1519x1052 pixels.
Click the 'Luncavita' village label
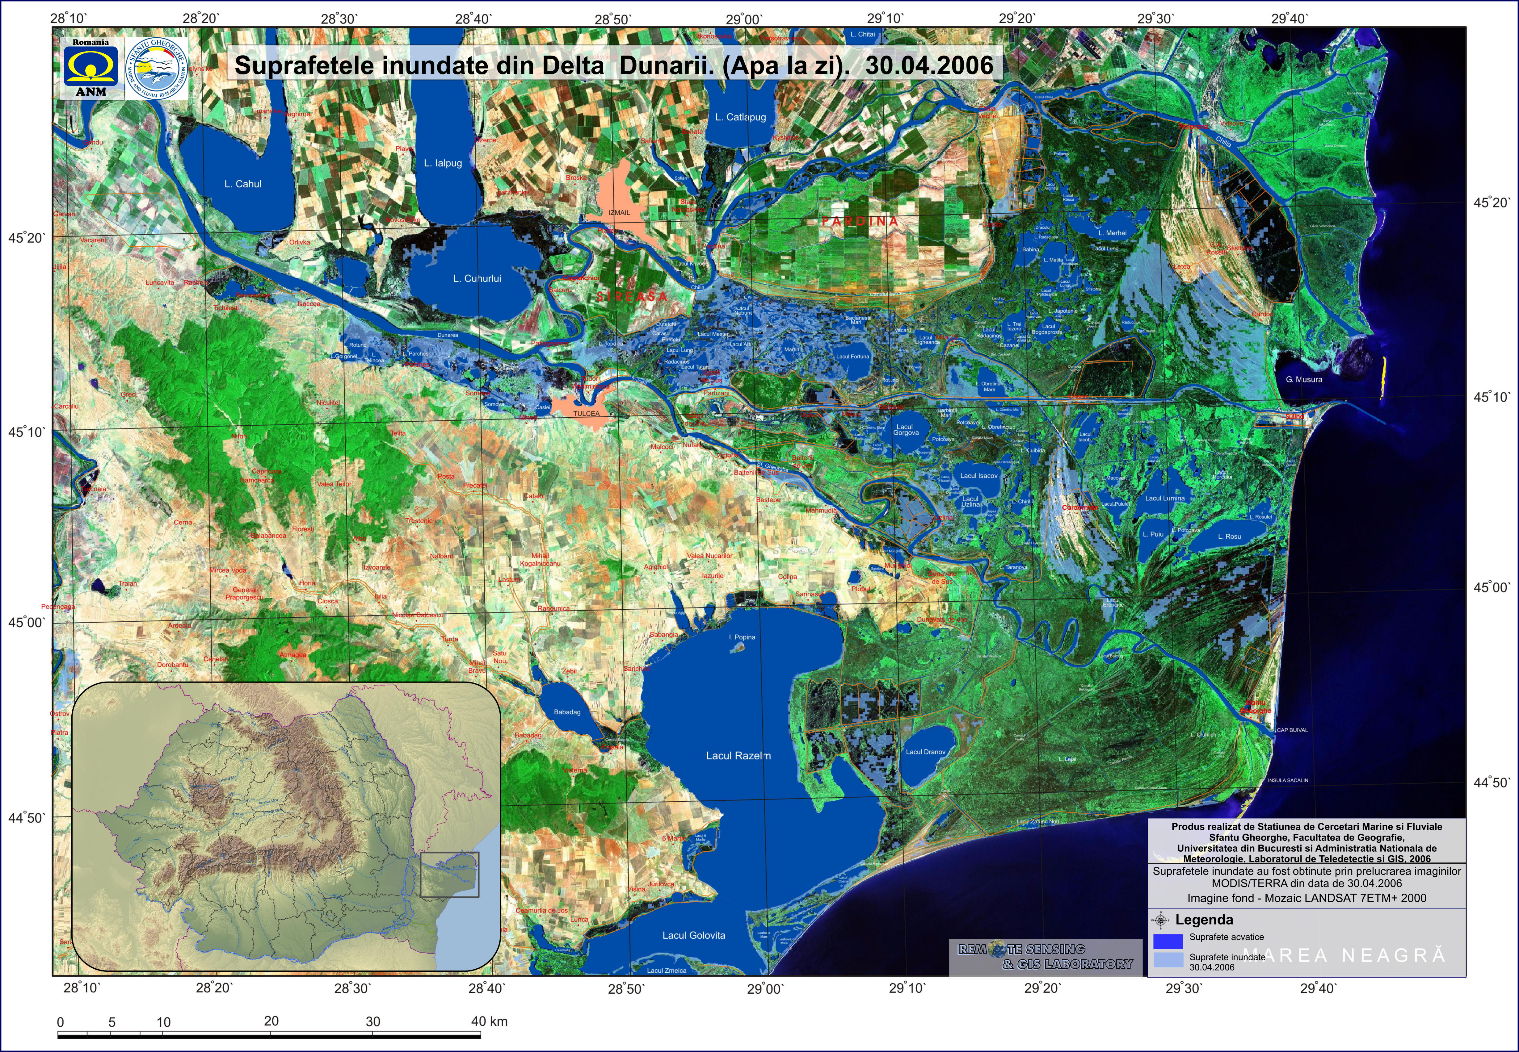pyautogui.click(x=160, y=282)
